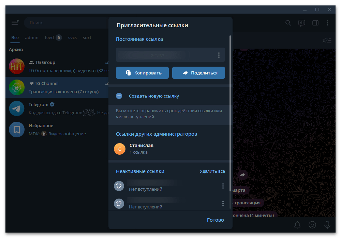Click the plus icon for new link
This screenshot has width=341, height=238.
[x=119, y=96]
